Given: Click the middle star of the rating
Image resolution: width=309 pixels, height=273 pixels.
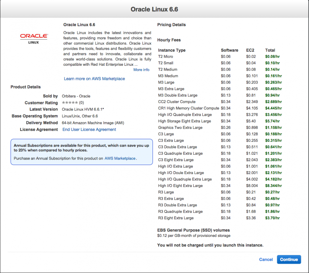Looking at the screenshot, I should tap(70, 102).
